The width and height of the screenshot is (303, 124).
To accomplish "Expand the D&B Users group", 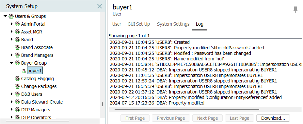I will 12,94.
